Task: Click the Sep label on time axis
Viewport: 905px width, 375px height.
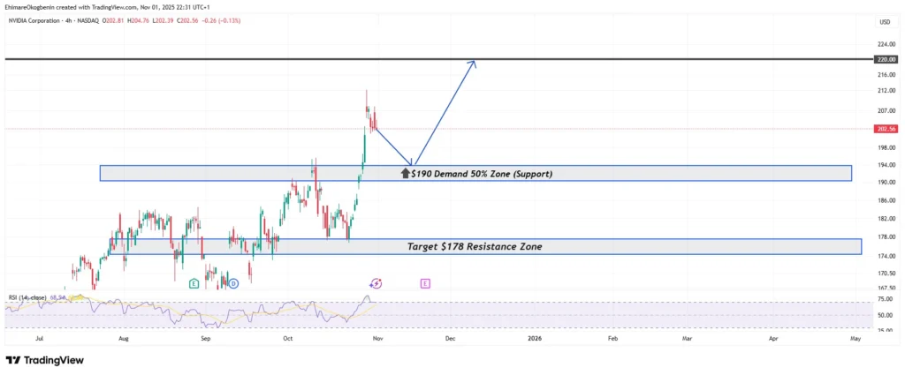Action: (206, 340)
